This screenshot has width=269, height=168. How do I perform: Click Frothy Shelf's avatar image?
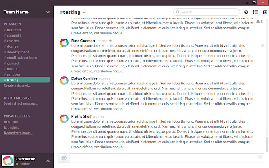coord(64,119)
